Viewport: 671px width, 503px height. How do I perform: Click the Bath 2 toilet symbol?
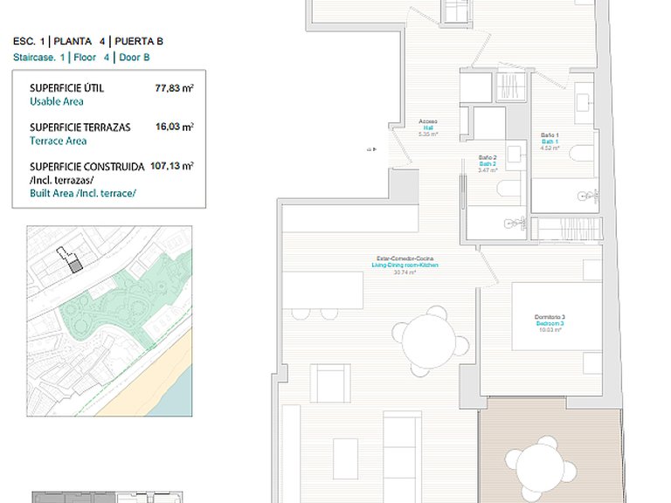coord(508,188)
